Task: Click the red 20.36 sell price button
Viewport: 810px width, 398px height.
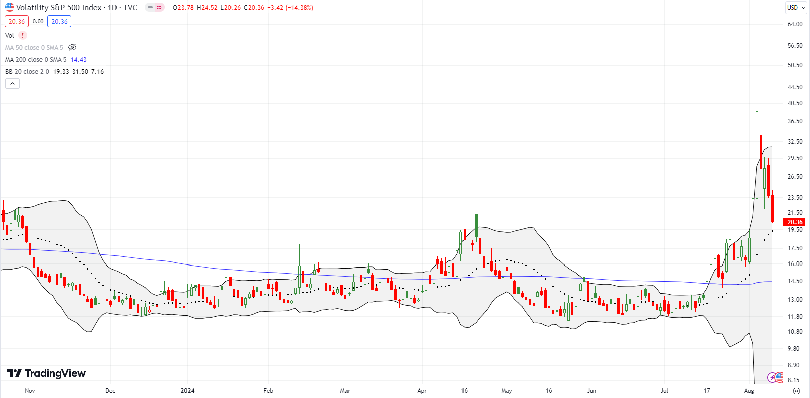Action: pyautogui.click(x=17, y=21)
